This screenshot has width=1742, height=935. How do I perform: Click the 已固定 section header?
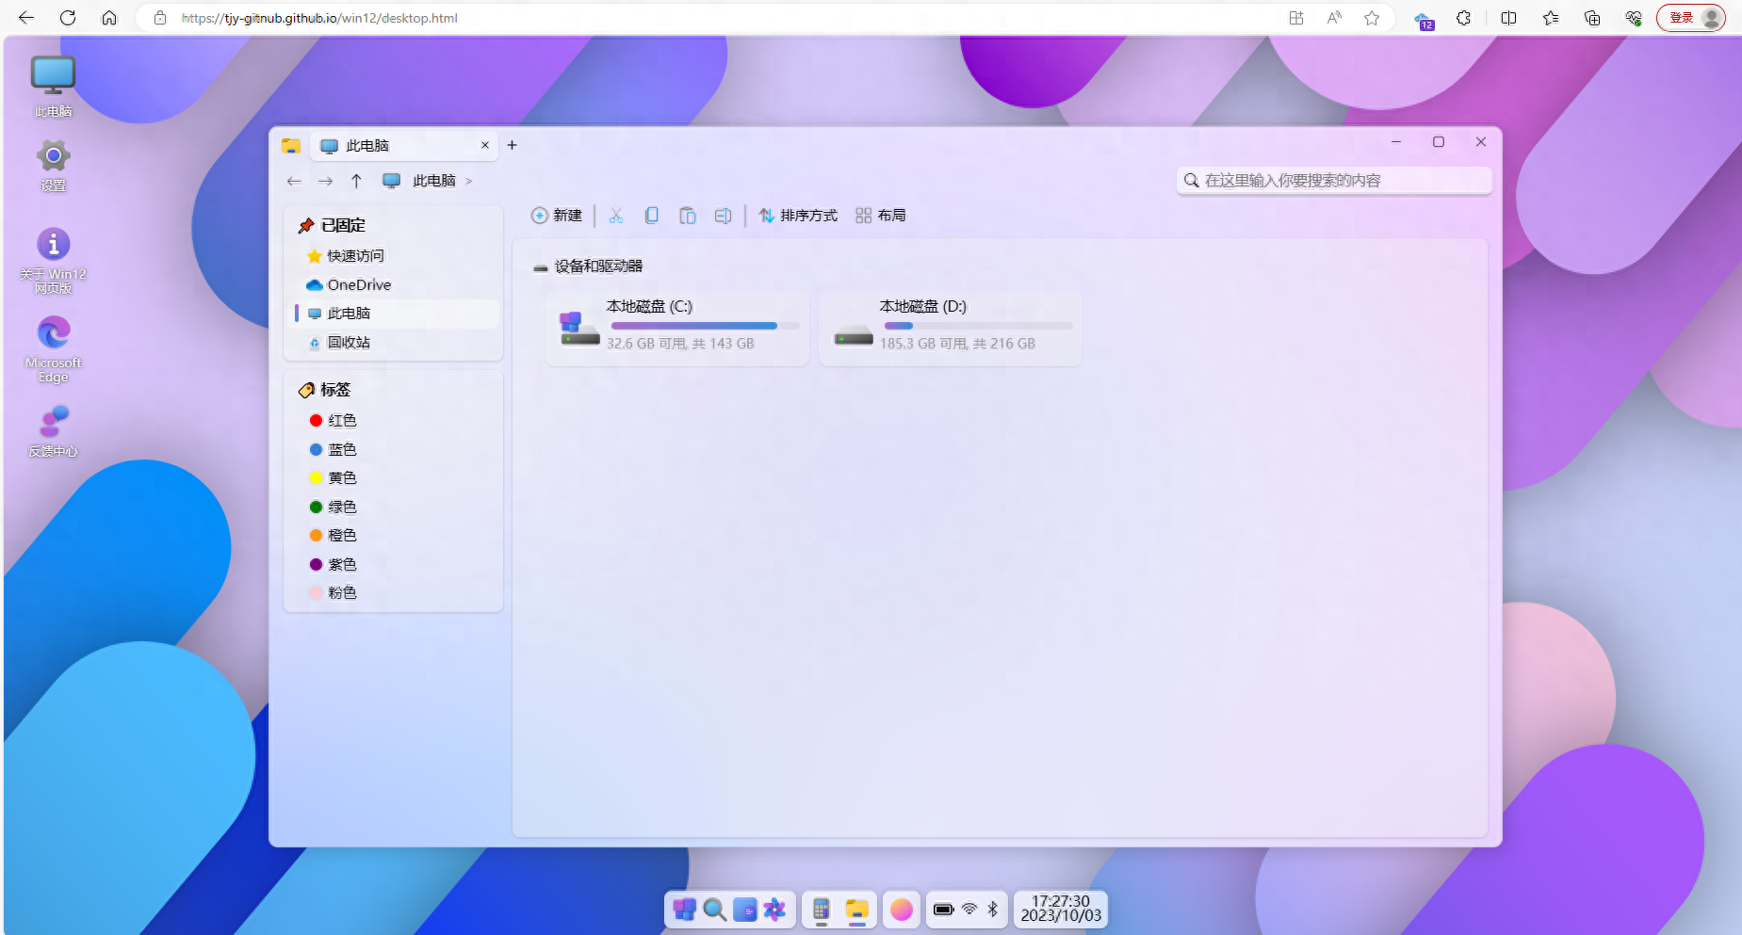click(332, 226)
